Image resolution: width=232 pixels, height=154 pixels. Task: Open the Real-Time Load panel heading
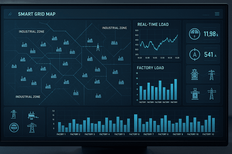[153, 24]
